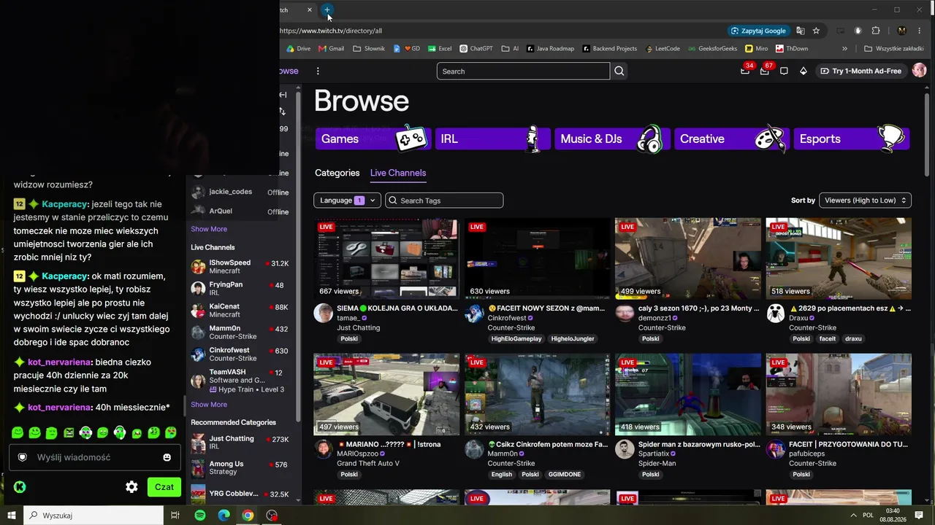Screen dimensions: 935x525
Task: Click the Twitch search magnifier button
Action: click(x=619, y=71)
